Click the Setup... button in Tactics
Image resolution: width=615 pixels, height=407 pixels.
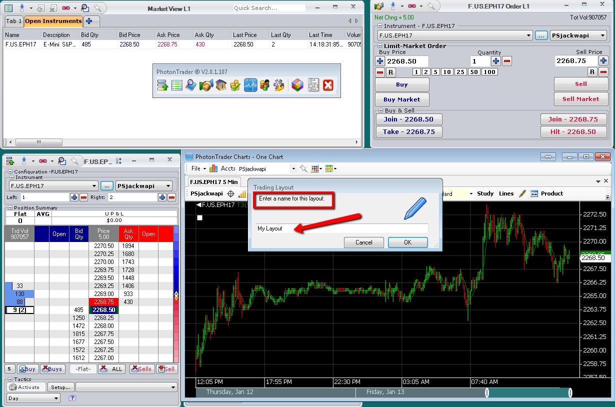click(60, 387)
